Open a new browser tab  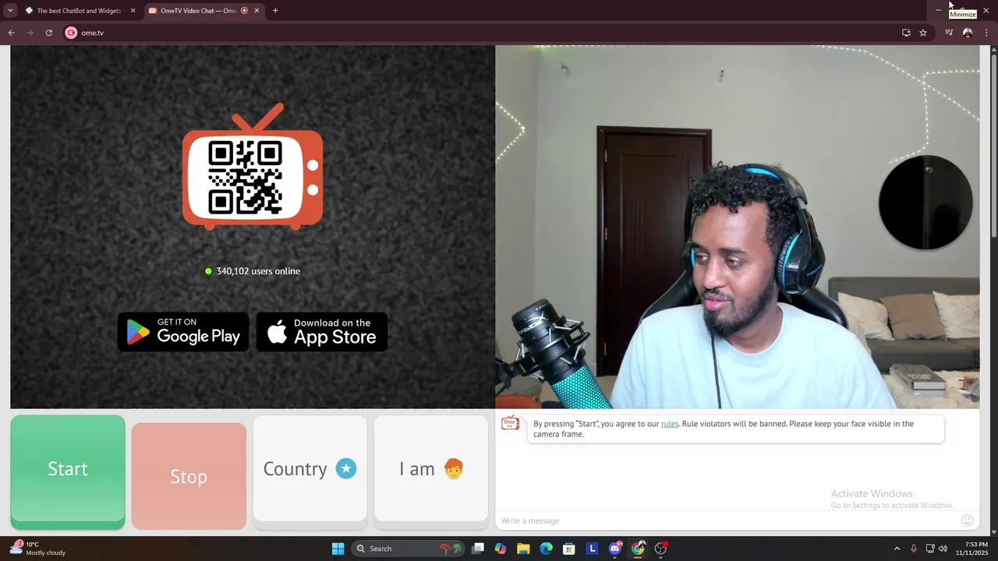point(275,11)
